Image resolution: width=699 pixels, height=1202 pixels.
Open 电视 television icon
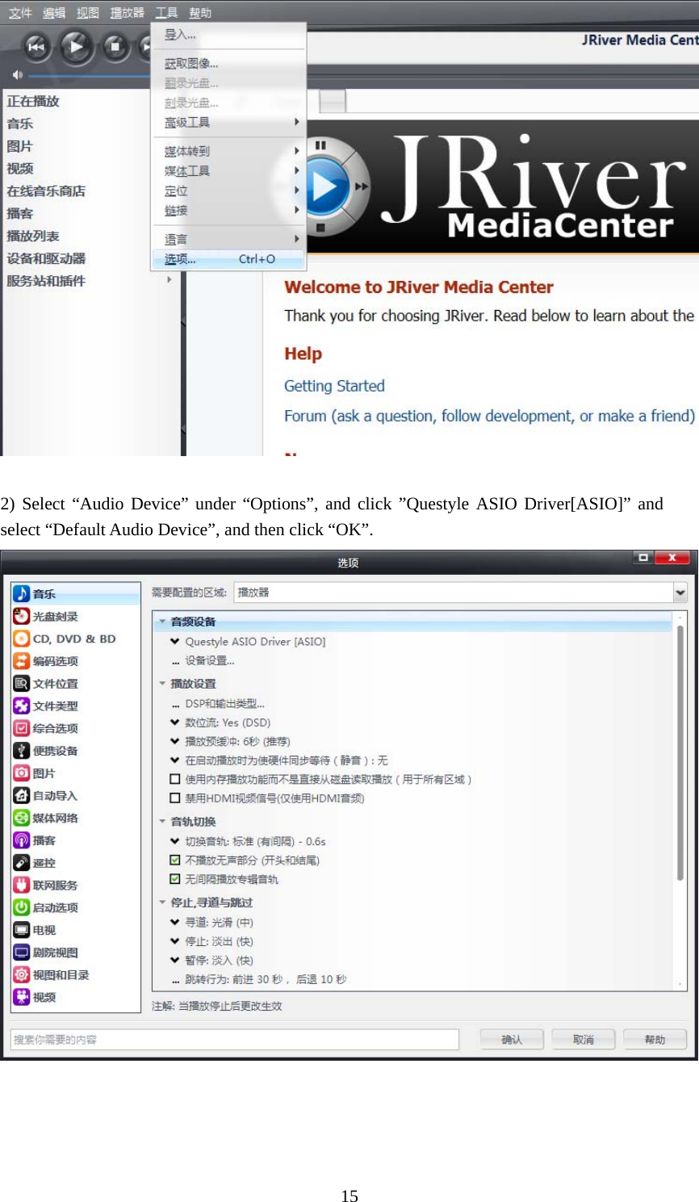coord(22,930)
